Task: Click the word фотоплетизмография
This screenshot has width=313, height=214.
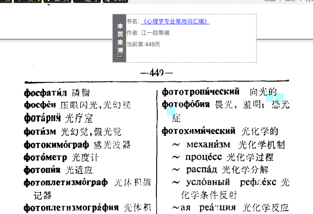Action: pos(71,208)
